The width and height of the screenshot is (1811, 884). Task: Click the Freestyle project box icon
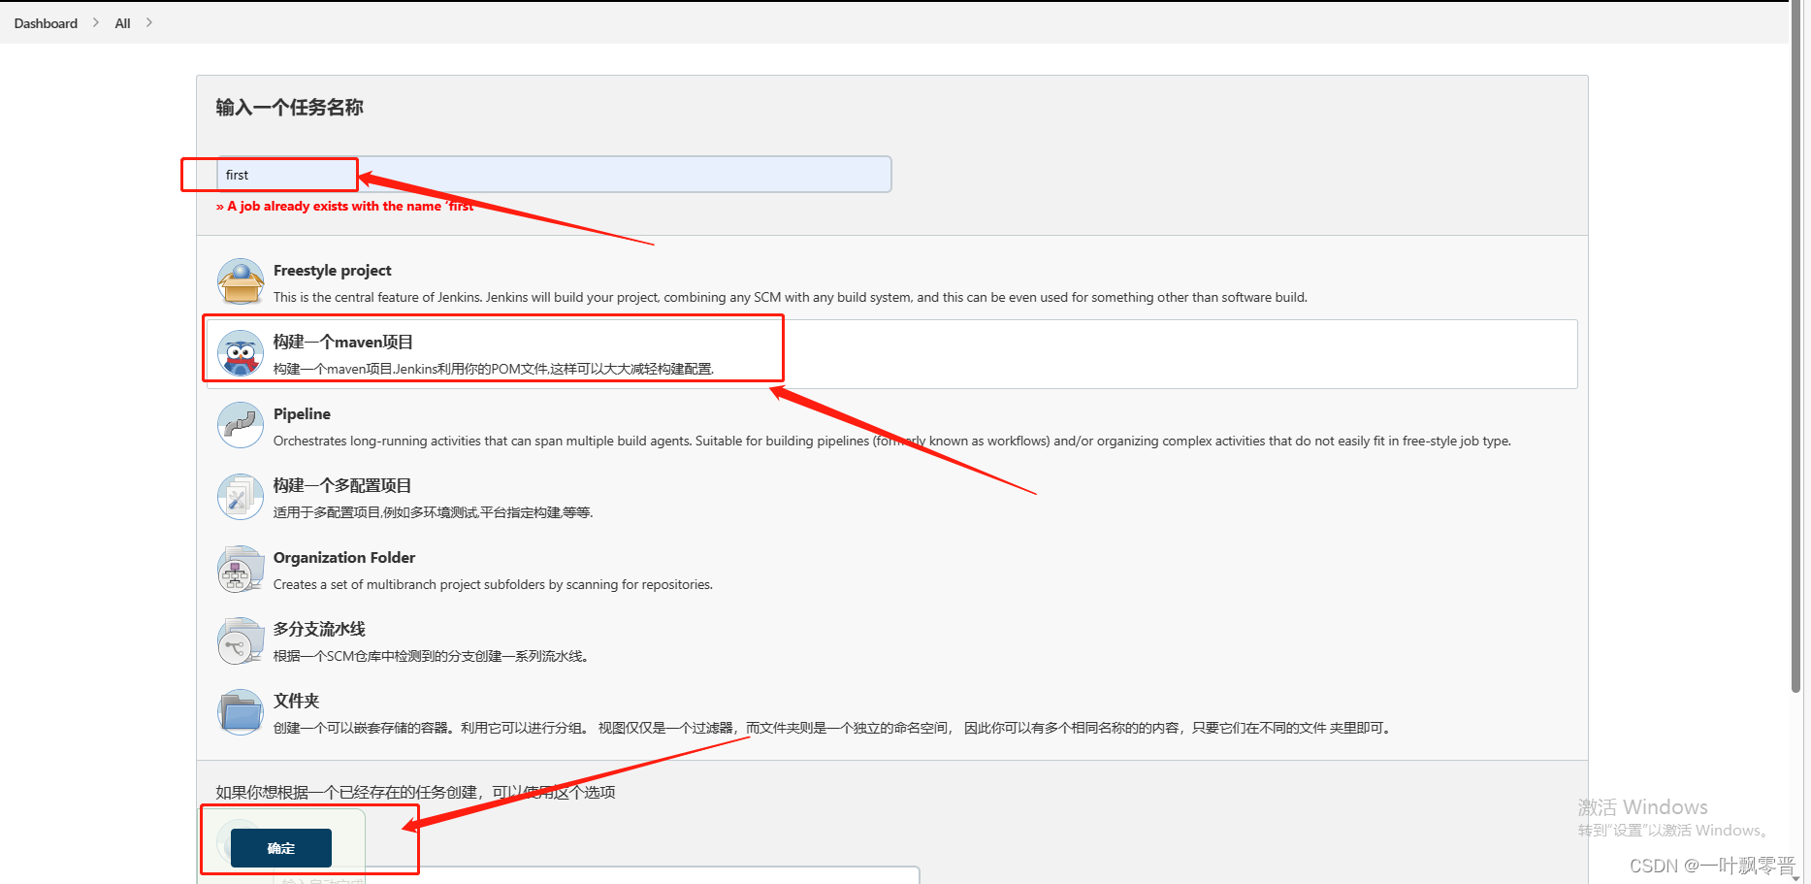(x=241, y=281)
